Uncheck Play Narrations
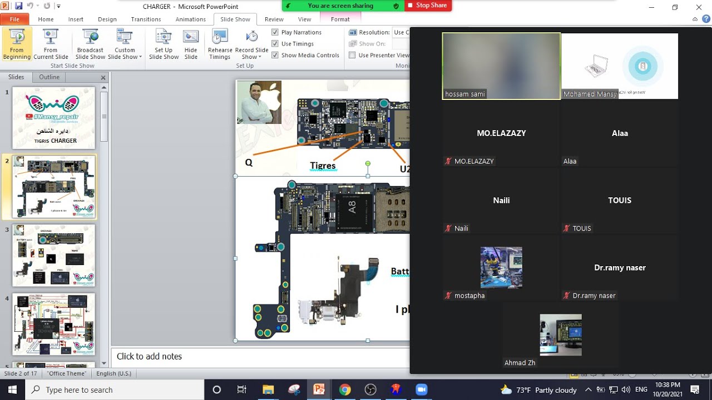The image size is (712, 400). coord(275,32)
